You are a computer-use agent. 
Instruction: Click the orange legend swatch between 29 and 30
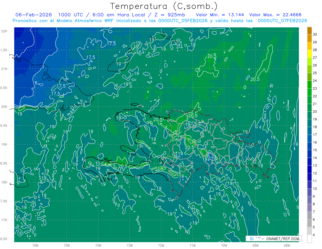pos(309,38)
